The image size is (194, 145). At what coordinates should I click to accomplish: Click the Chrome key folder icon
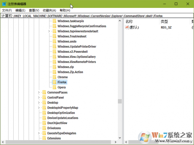54,77
